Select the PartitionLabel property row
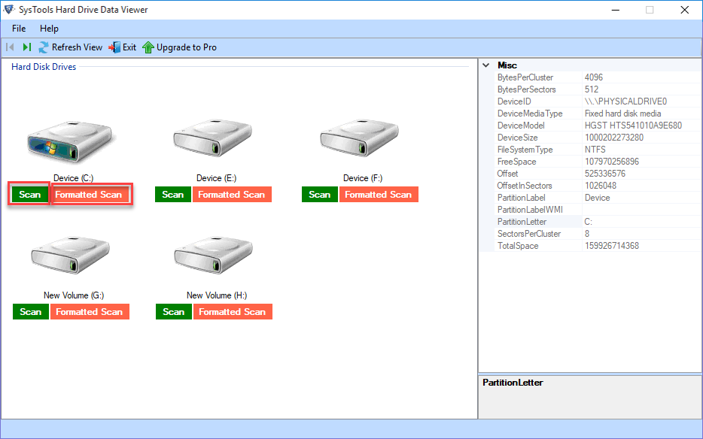 pyautogui.click(x=598, y=198)
